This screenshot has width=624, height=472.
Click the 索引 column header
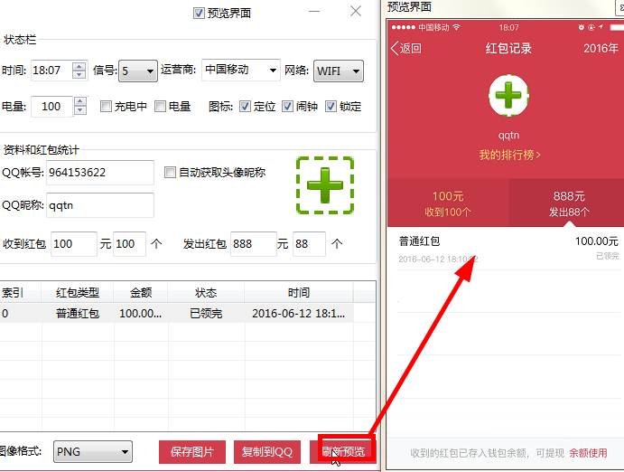(x=20, y=293)
